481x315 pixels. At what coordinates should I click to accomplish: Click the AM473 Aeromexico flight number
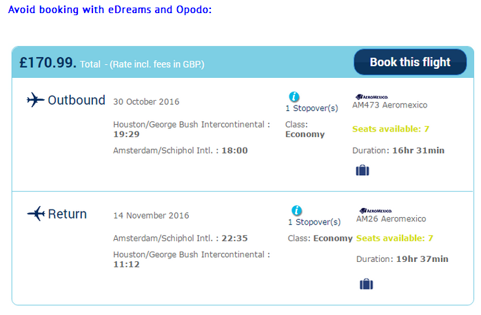point(389,105)
